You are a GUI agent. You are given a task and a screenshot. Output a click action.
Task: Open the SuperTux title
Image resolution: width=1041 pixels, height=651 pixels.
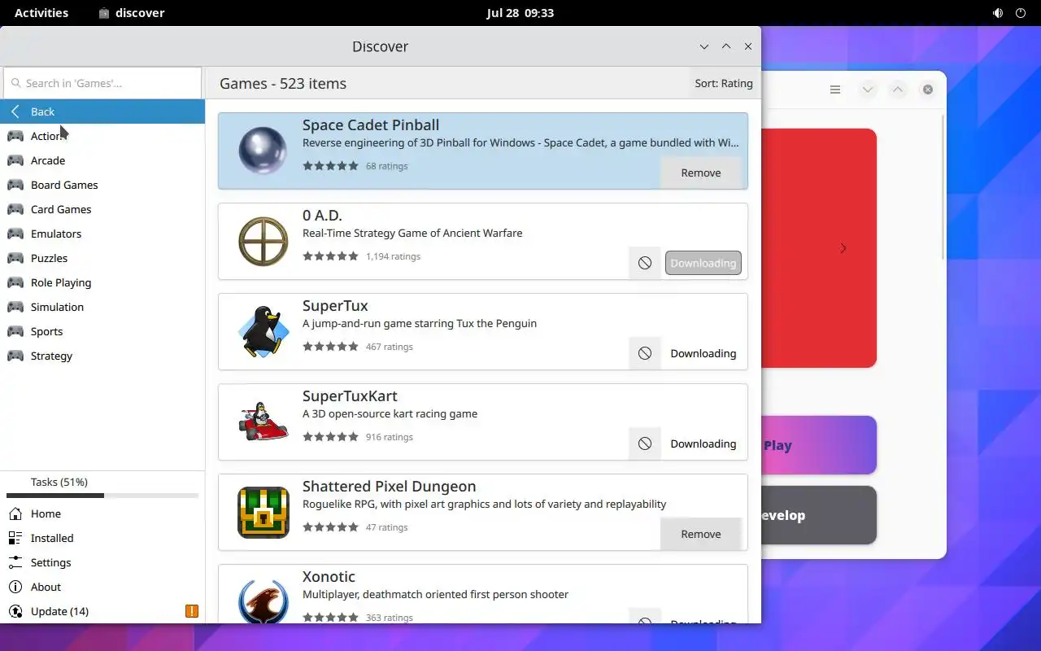pyautogui.click(x=335, y=305)
